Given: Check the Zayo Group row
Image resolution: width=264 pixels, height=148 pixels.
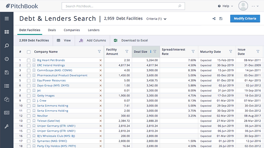Looking at the screenshot, I should (29, 86).
